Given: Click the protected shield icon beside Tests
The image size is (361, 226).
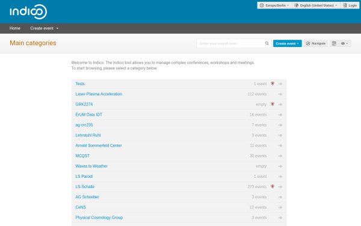Looking at the screenshot, I should pos(273,84).
